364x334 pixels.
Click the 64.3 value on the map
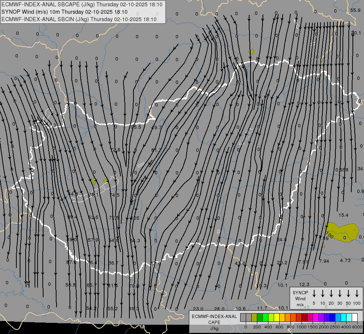pyautogui.click(x=135, y=240)
